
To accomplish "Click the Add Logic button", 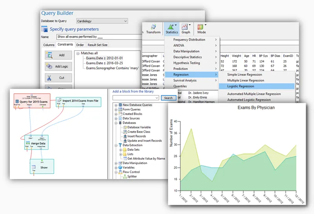I will coord(58,66).
